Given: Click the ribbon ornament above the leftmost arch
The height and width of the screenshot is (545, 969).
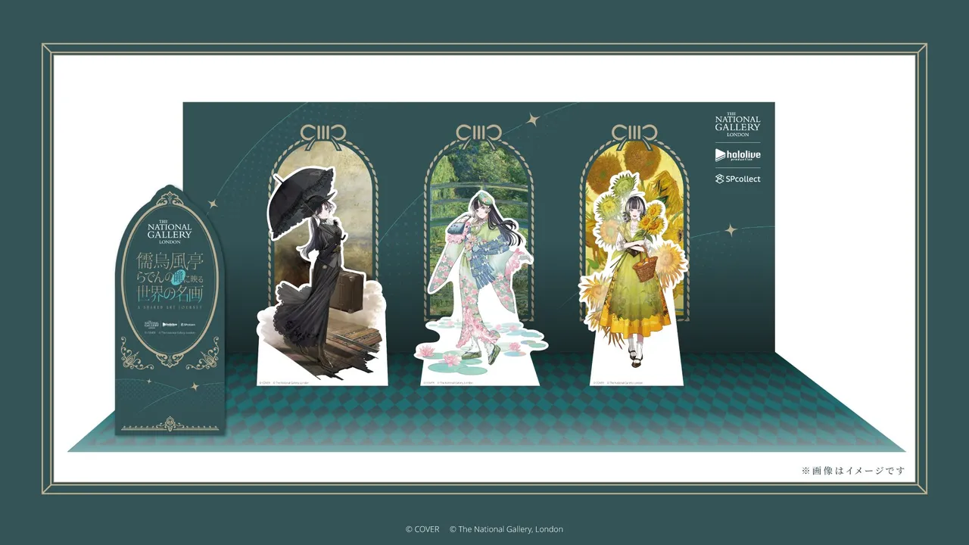Looking at the screenshot, I should (x=322, y=134).
